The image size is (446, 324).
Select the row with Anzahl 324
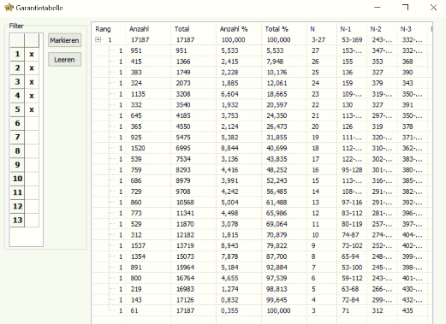[x=261, y=83]
